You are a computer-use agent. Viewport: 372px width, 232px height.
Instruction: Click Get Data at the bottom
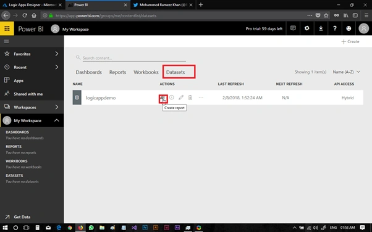point(22,217)
